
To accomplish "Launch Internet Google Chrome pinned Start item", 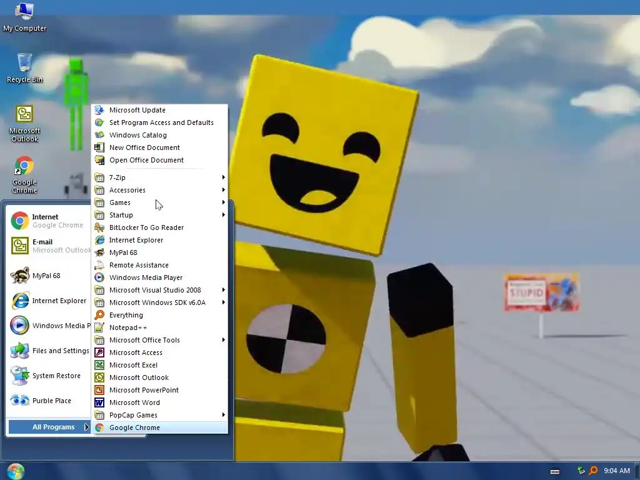I will coord(49,221).
